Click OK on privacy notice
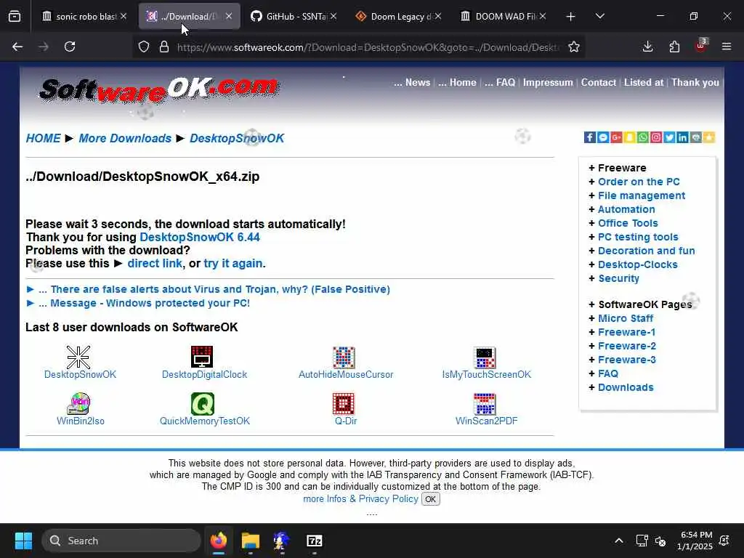744x558 pixels. pyautogui.click(x=430, y=499)
